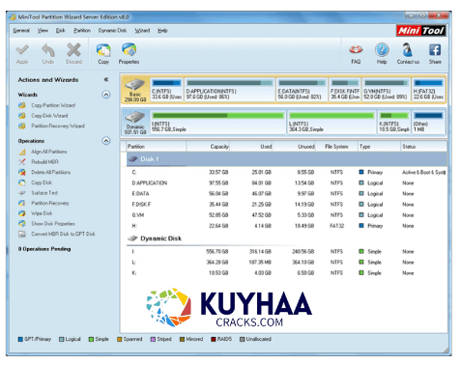Select G:VM block in disk map

coord(387,90)
